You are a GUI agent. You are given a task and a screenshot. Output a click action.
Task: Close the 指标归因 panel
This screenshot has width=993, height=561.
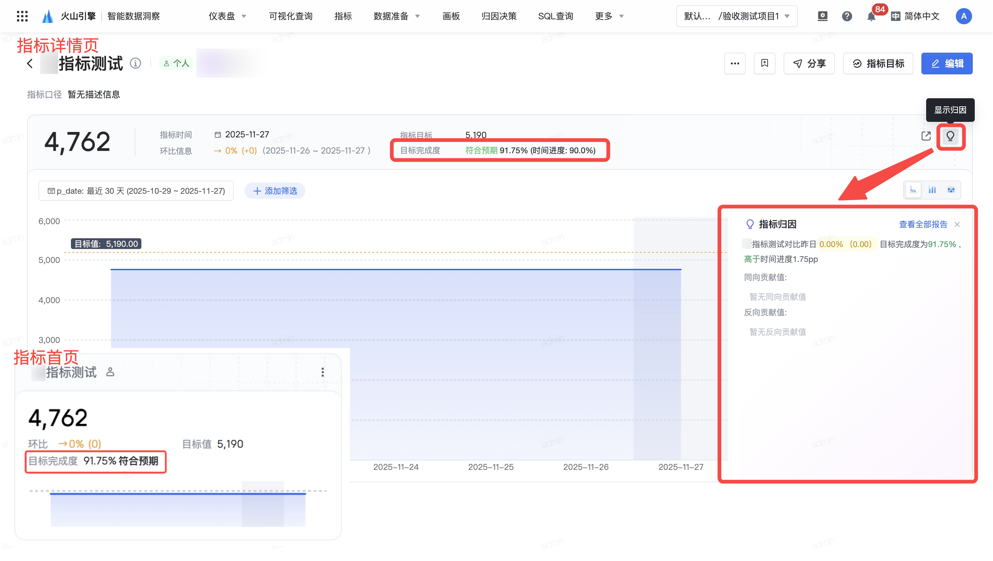tap(957, 224)
